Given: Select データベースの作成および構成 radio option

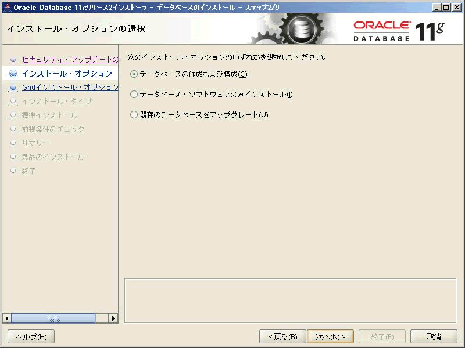Looking at the screenshot, I should pos(134,74).
